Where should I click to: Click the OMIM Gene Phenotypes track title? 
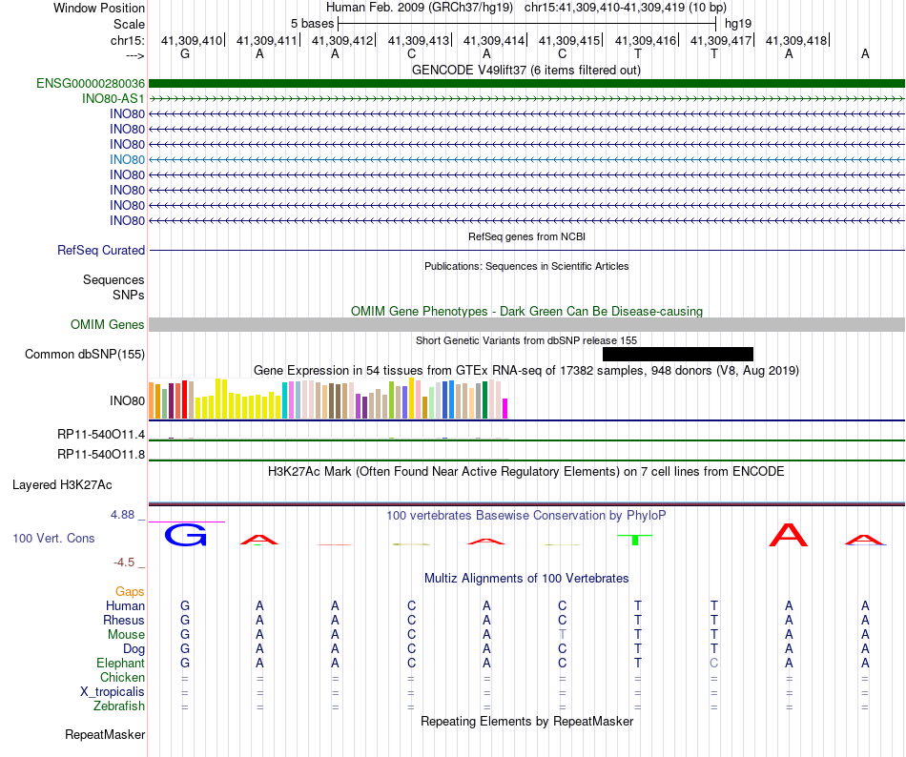coord(526,311)
